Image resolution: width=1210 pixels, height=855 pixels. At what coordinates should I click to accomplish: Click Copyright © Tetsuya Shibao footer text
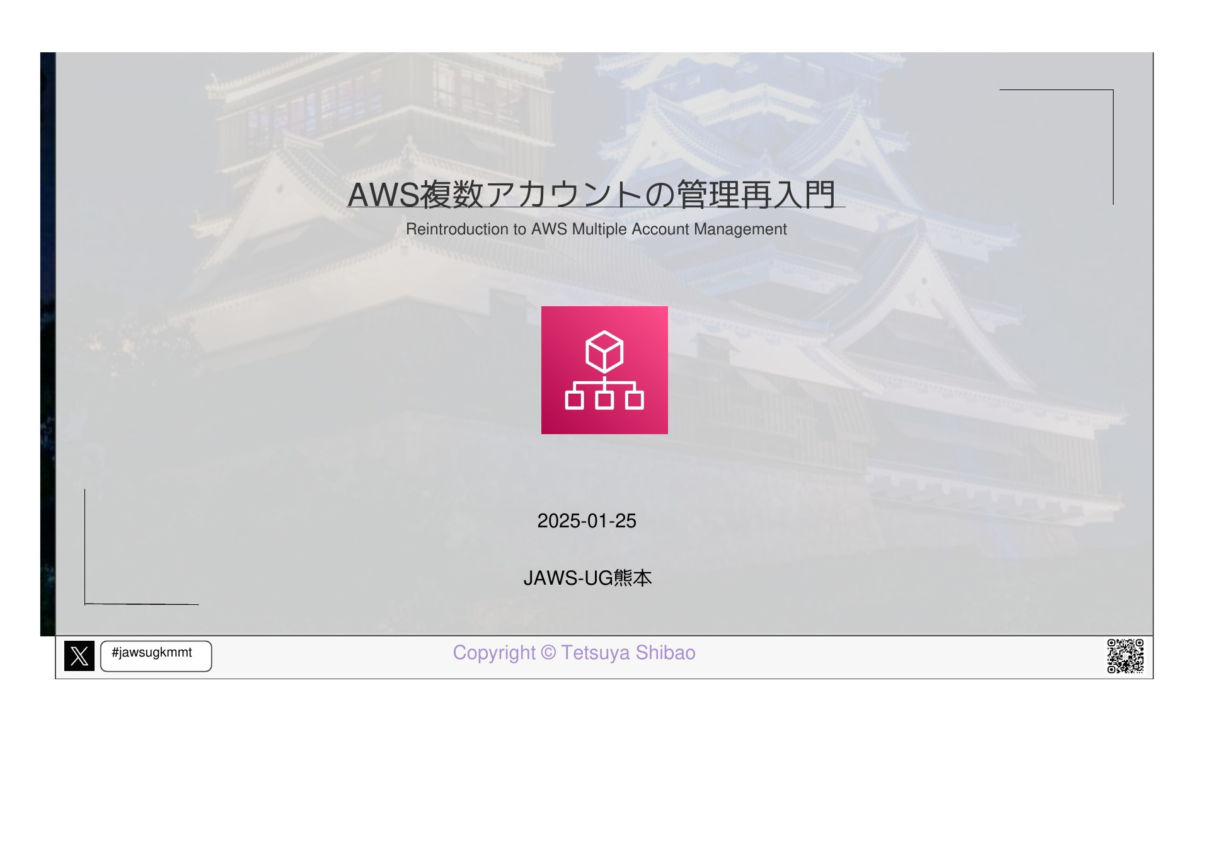tap(574, 653)
